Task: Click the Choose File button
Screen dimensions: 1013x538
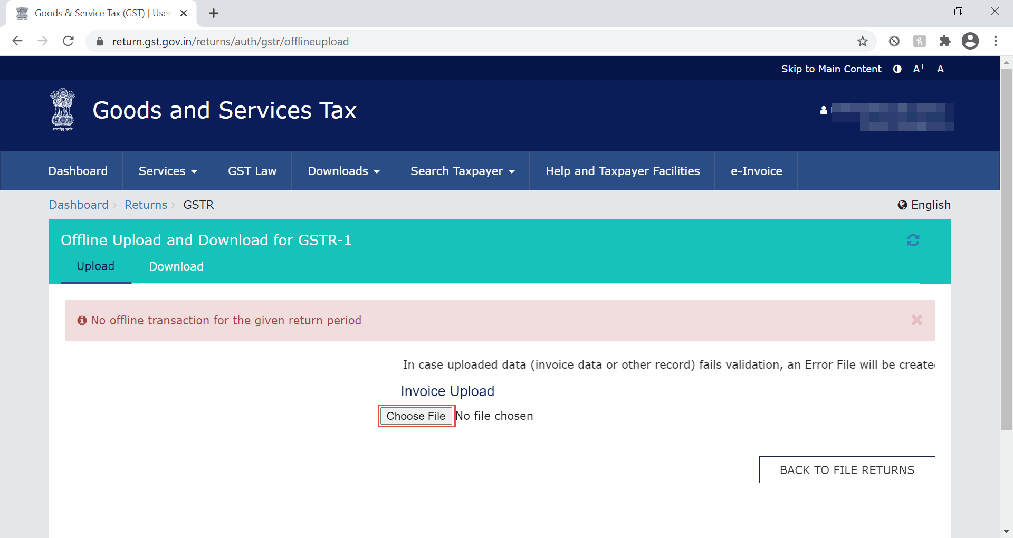Action: pos(416,416)
